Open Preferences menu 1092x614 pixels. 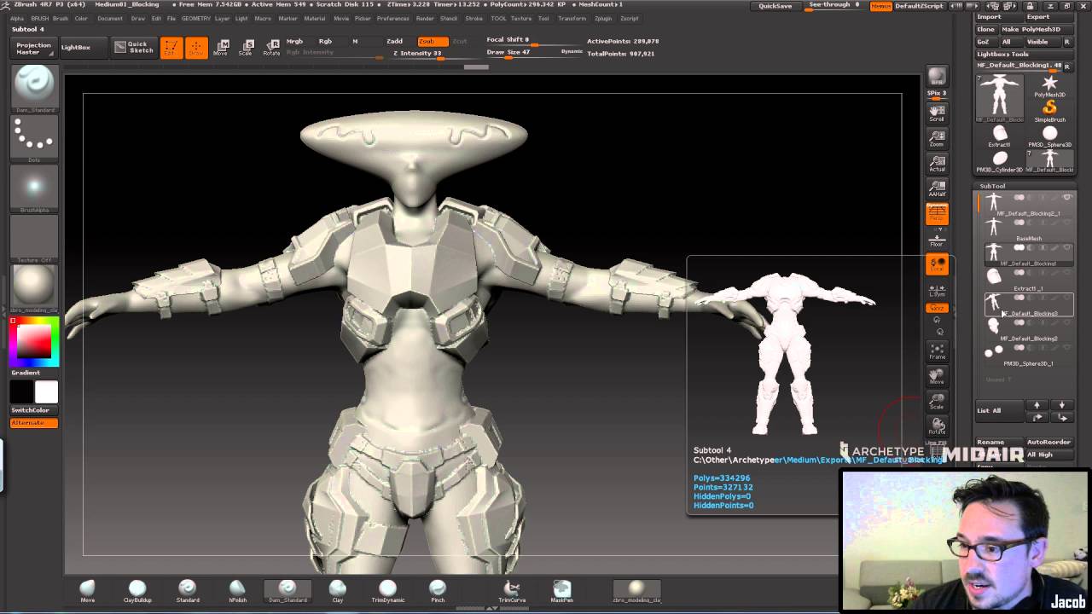pyautogui.click(x=392, y=18)
